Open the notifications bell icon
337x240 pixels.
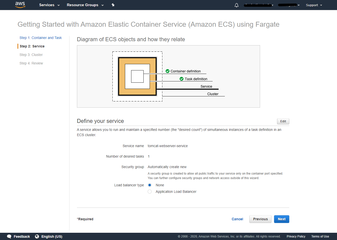[237, 5]
